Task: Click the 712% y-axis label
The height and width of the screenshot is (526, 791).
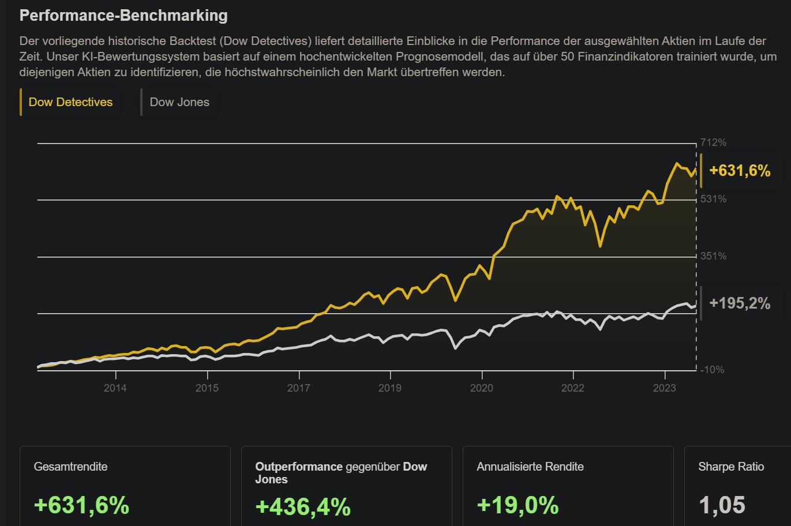Action: click(713, 142)
